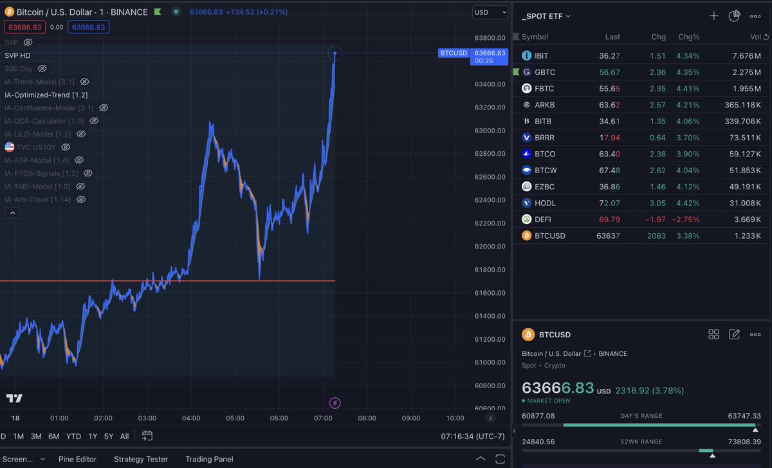
Task: Open the USD currency dropdown
Action: pyautogui.click(x=489, y=12)
